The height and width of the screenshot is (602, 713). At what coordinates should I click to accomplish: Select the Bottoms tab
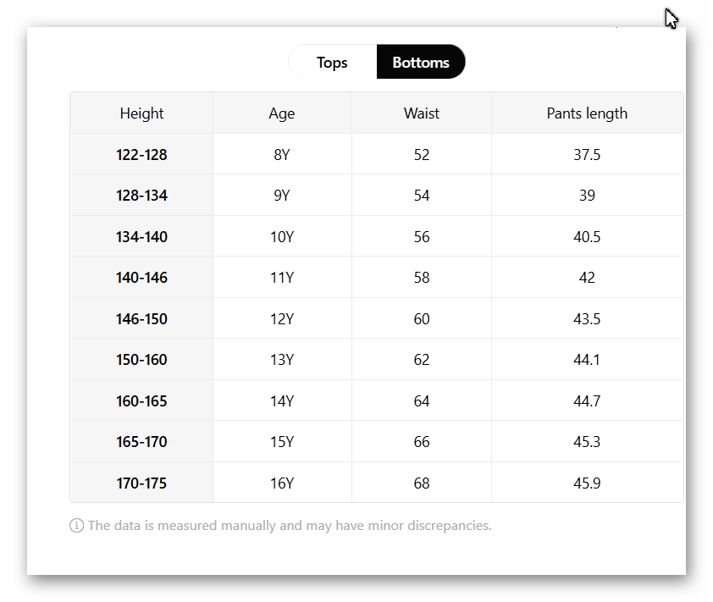(421, 63)
